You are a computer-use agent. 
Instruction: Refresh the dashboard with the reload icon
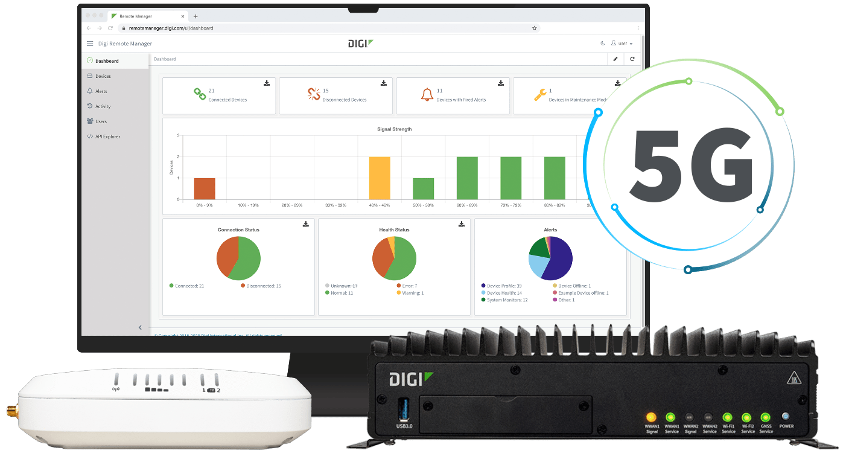pyautogui.click(x=632, y=59)
